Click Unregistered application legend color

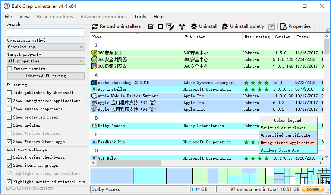(288, 143)
